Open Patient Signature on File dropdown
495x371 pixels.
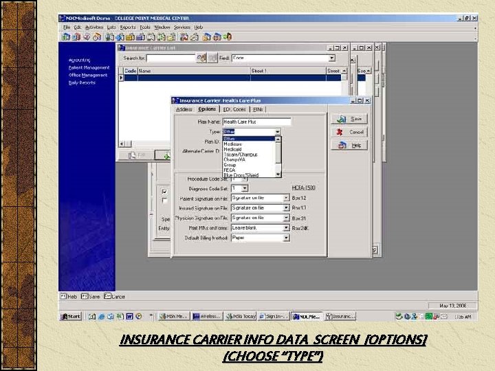[286, 198]
